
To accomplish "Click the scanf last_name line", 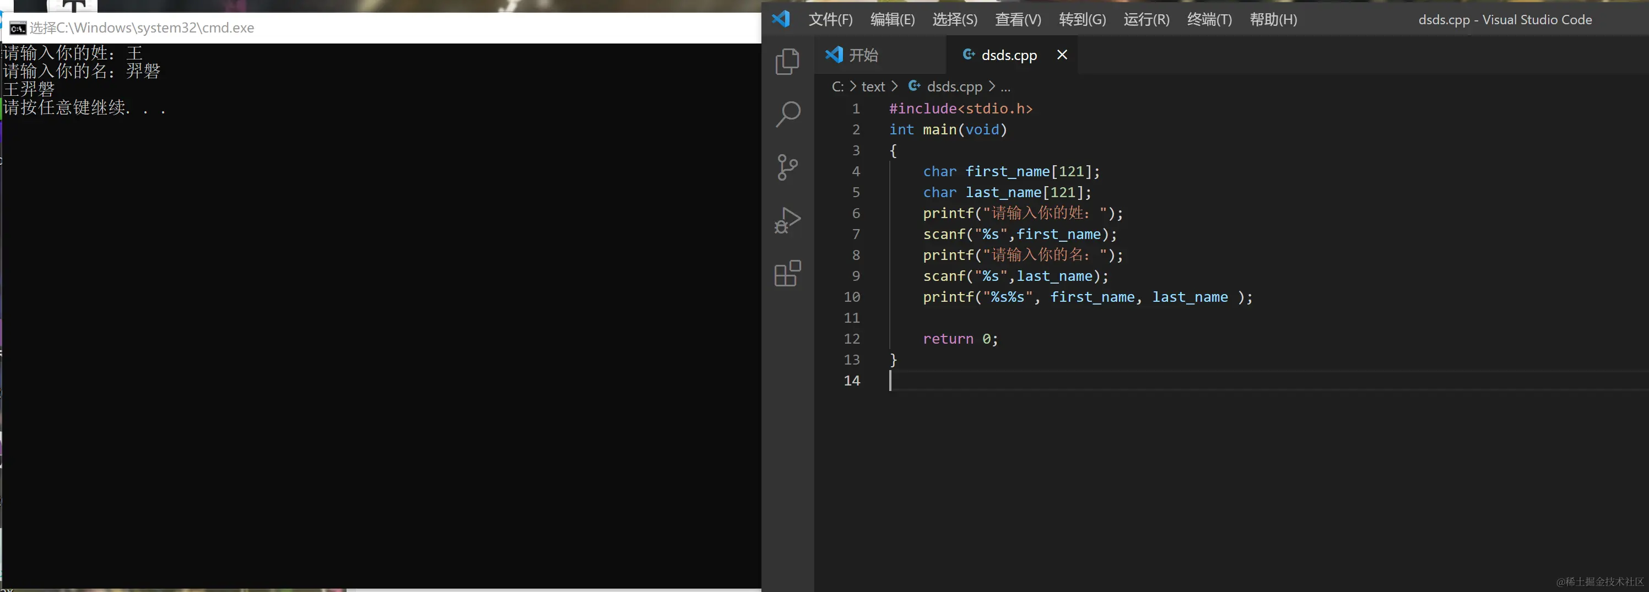I will pyautogui.click(x=1016, y=276).
